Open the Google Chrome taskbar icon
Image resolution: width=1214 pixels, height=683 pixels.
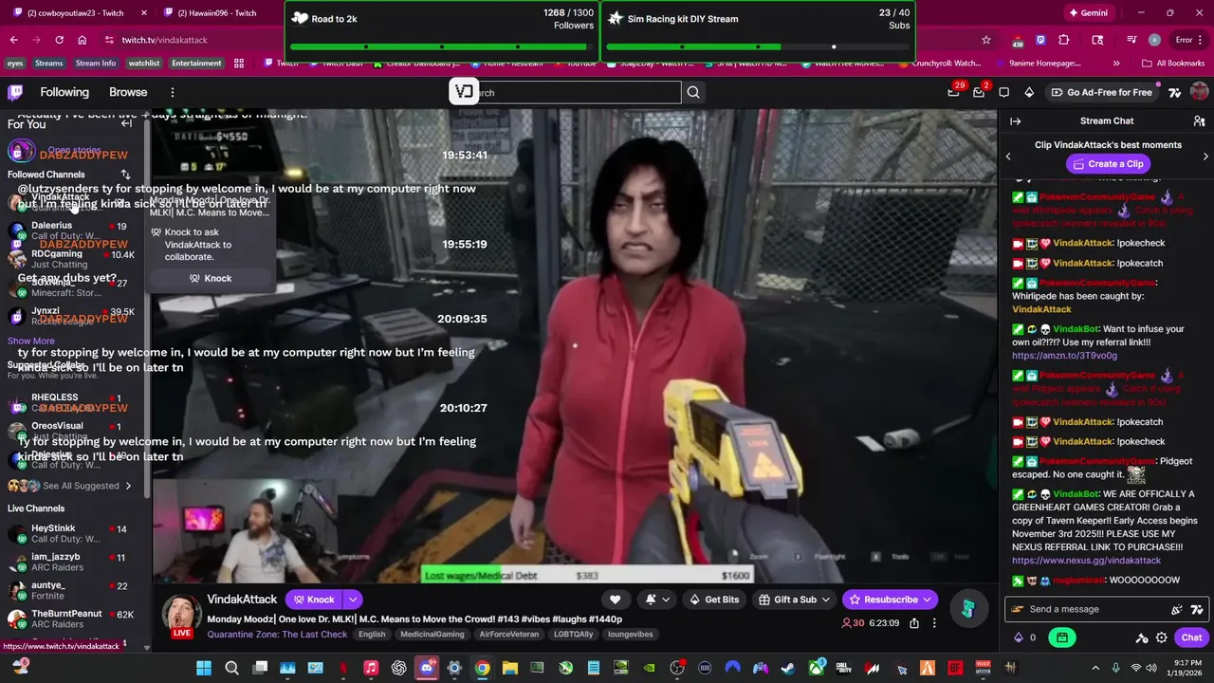482,668
